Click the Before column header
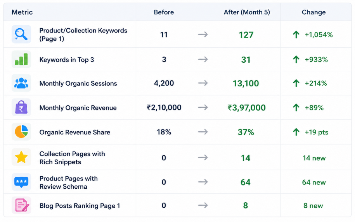Screen dimensions: 355x222 pyautogui.click(x=164, y=12)
